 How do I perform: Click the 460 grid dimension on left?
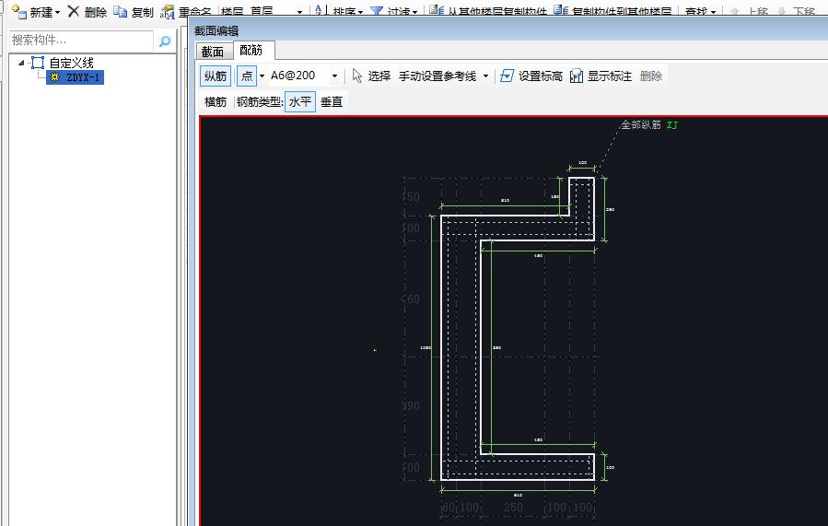point(410,298)
